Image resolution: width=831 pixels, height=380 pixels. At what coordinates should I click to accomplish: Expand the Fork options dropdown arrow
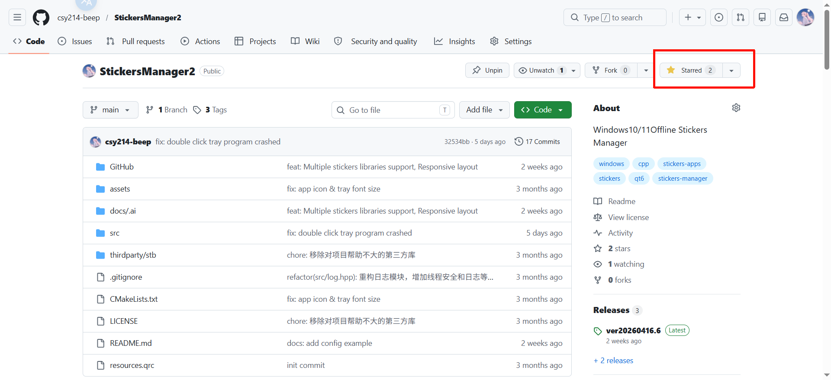[646, 70]
